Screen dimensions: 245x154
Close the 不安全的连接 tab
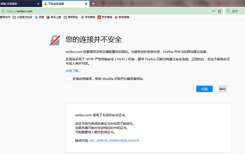coord(86,4)
